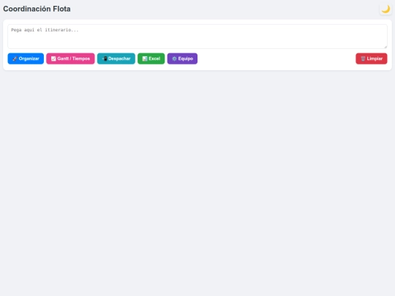Open the Gantt / Tiempos view

[70, 58]
